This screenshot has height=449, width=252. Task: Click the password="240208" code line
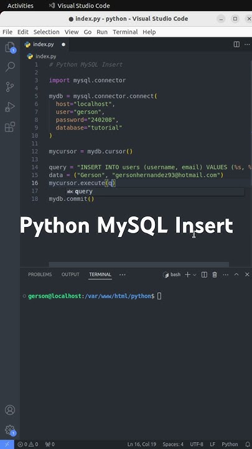click(87, 120)
